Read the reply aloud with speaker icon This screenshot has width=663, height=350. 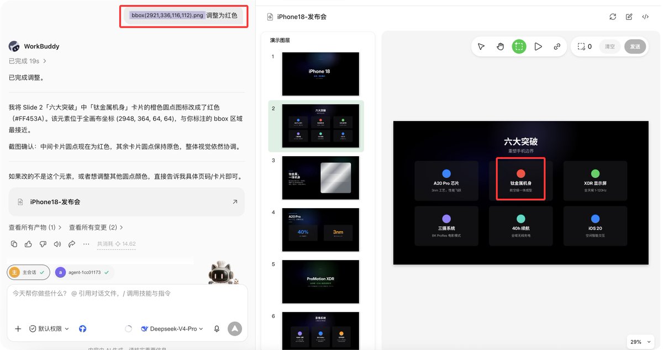57,244
